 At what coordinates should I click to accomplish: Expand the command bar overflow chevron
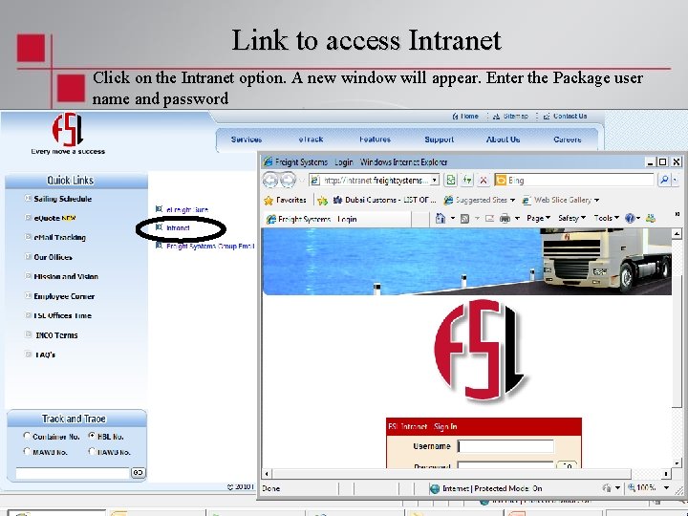tap(677, 215)
